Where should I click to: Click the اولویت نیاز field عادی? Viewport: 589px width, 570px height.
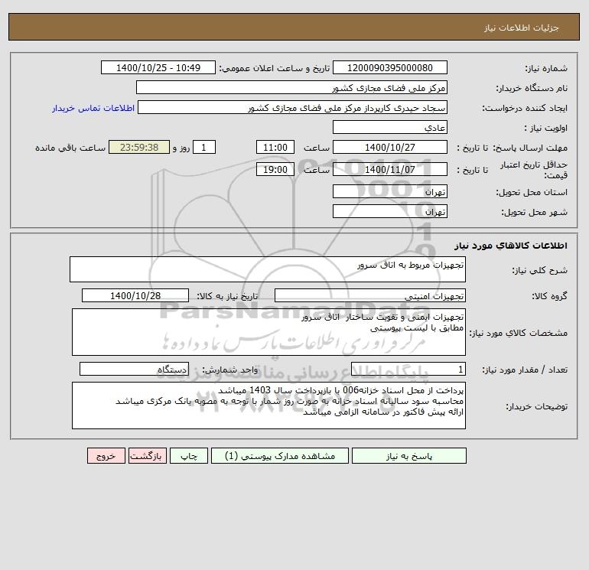point(390,127)
